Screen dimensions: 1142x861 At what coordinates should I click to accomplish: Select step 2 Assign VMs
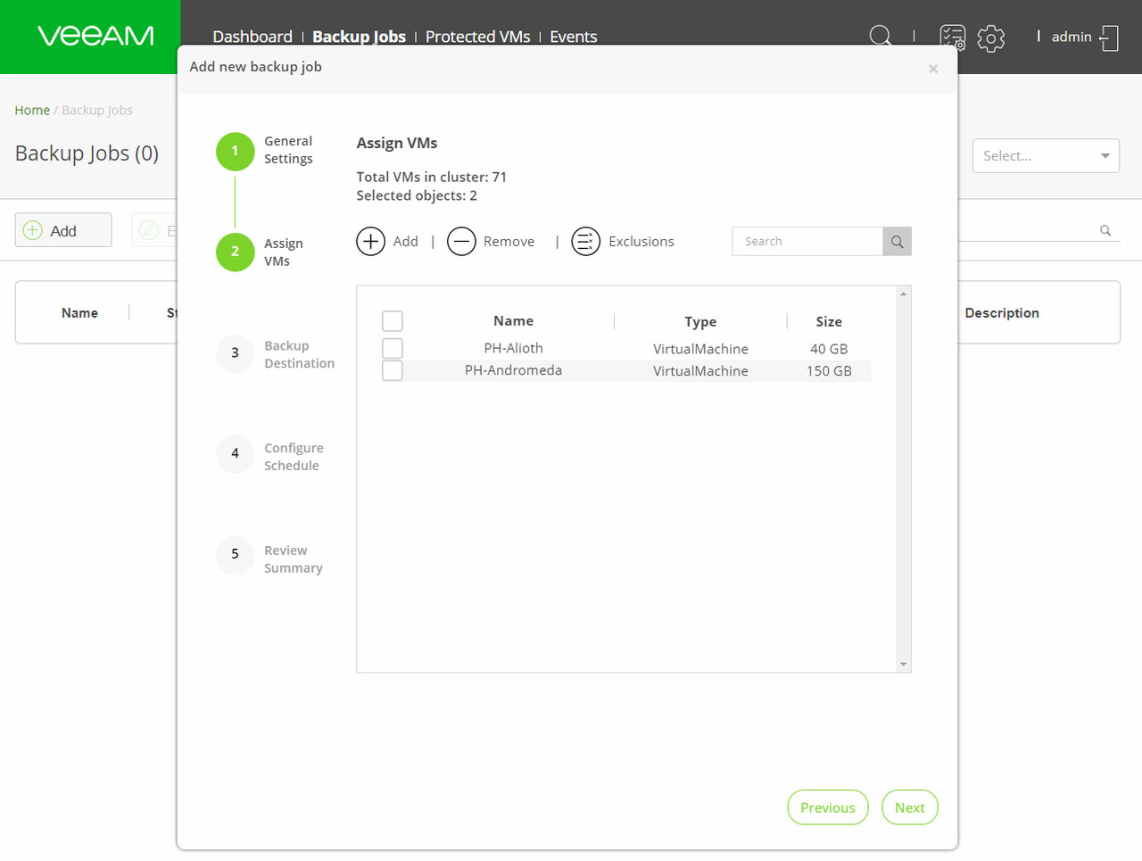tap(236, 252)
